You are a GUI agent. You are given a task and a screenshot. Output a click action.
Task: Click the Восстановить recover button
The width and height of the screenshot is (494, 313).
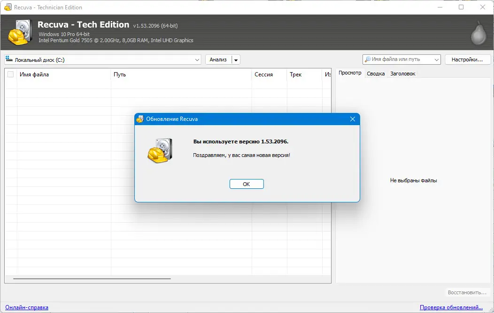tap(467, 292)
